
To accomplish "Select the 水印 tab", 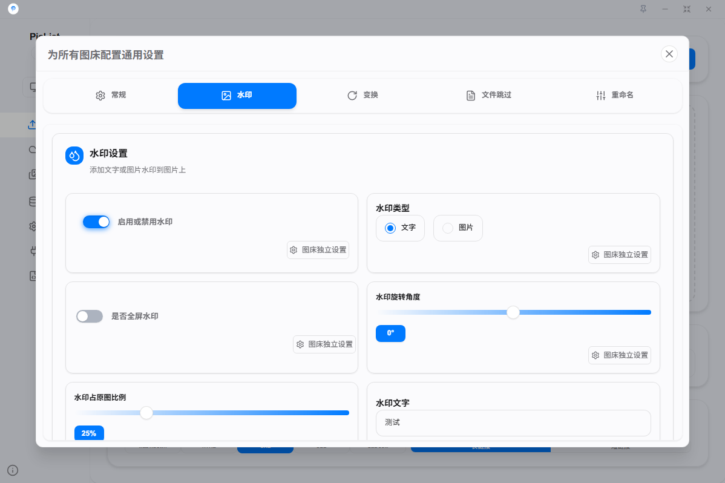I will (237, 96).
